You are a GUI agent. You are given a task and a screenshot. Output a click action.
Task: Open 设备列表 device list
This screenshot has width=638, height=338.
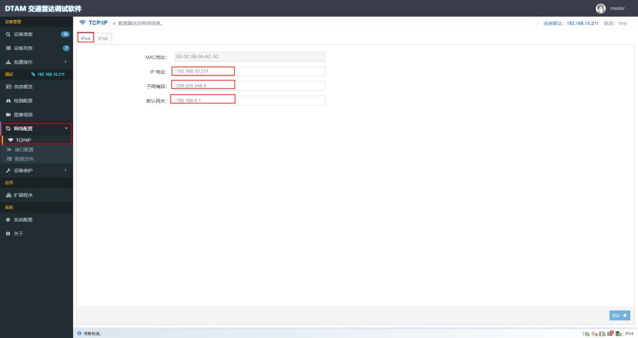click(x=23, y=48)
